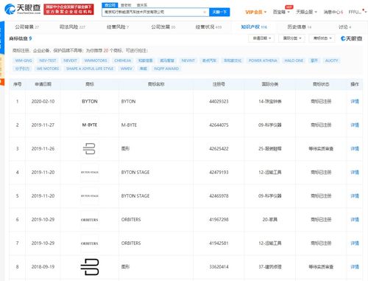
Task: Click the HALO ONE trademark tag
Action: (x=294, y=60)
